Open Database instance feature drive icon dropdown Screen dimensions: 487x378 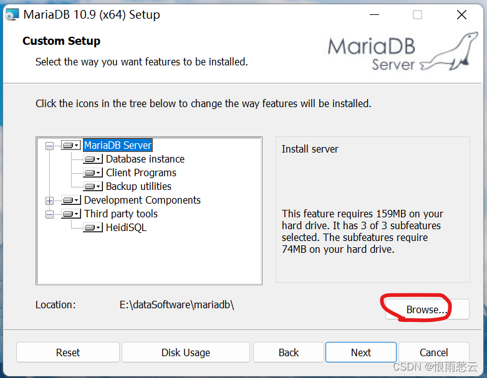(93, 159)
